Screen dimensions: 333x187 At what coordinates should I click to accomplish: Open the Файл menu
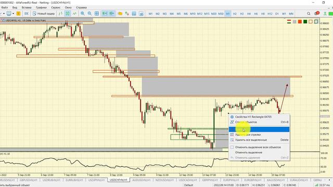click(x=4, y=7)
